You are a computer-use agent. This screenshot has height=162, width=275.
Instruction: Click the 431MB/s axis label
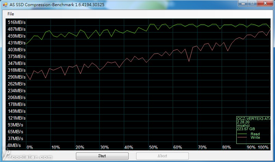tap(16, 43)
